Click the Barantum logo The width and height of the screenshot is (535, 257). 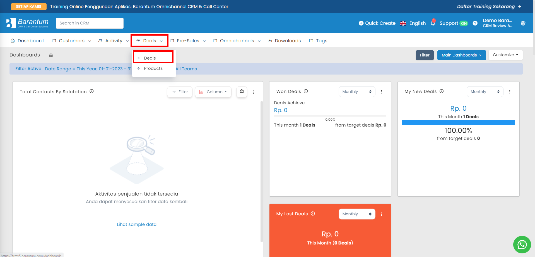(27, 23)
